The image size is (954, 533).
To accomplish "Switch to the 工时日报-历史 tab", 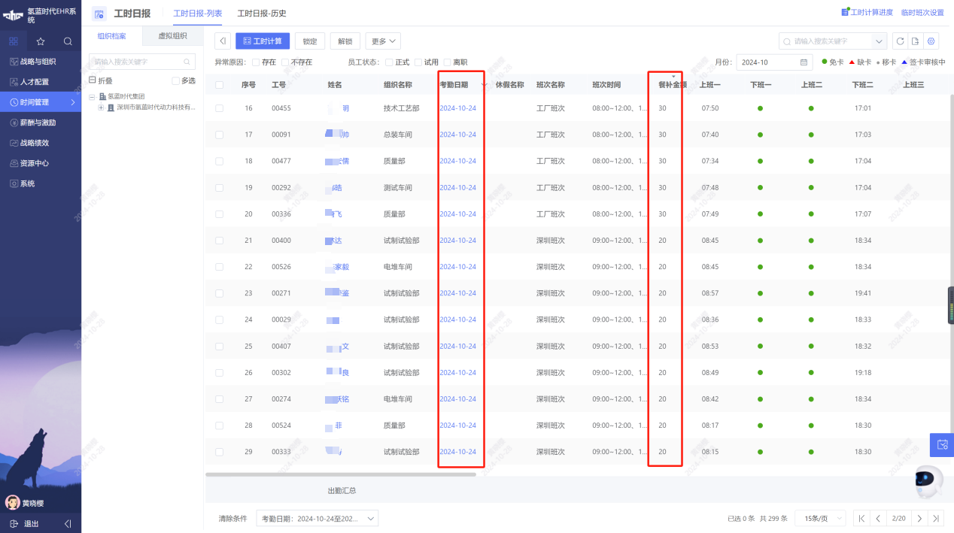I will [x=261, y=14].
